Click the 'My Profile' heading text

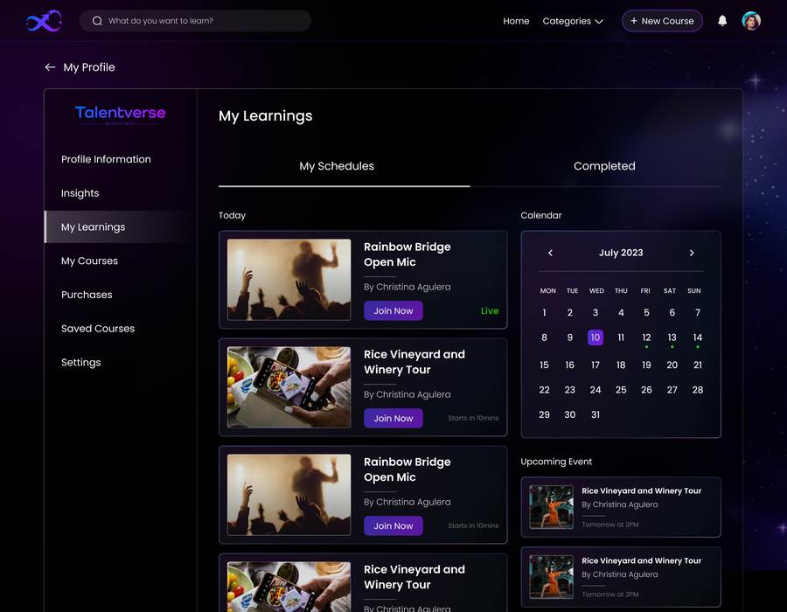(89, 67)
